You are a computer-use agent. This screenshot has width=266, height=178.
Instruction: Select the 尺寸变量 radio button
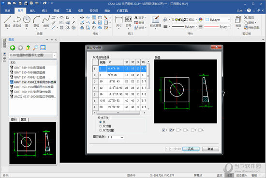coord(100,130)
